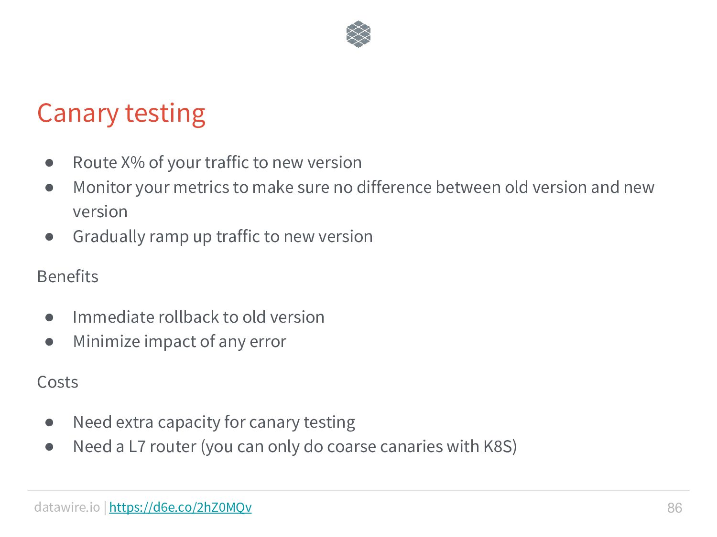Viewport: 717px width, 537px height.
Task: Click slide number 86
Action: tap(674, 507)
